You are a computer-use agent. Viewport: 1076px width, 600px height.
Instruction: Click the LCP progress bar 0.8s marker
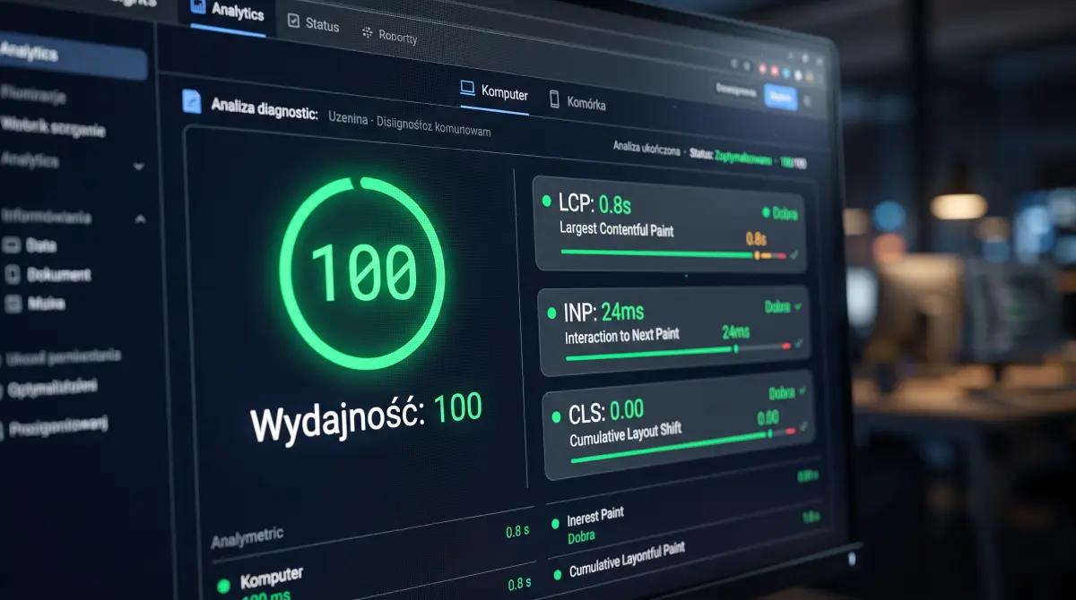[x=756, y=255]
